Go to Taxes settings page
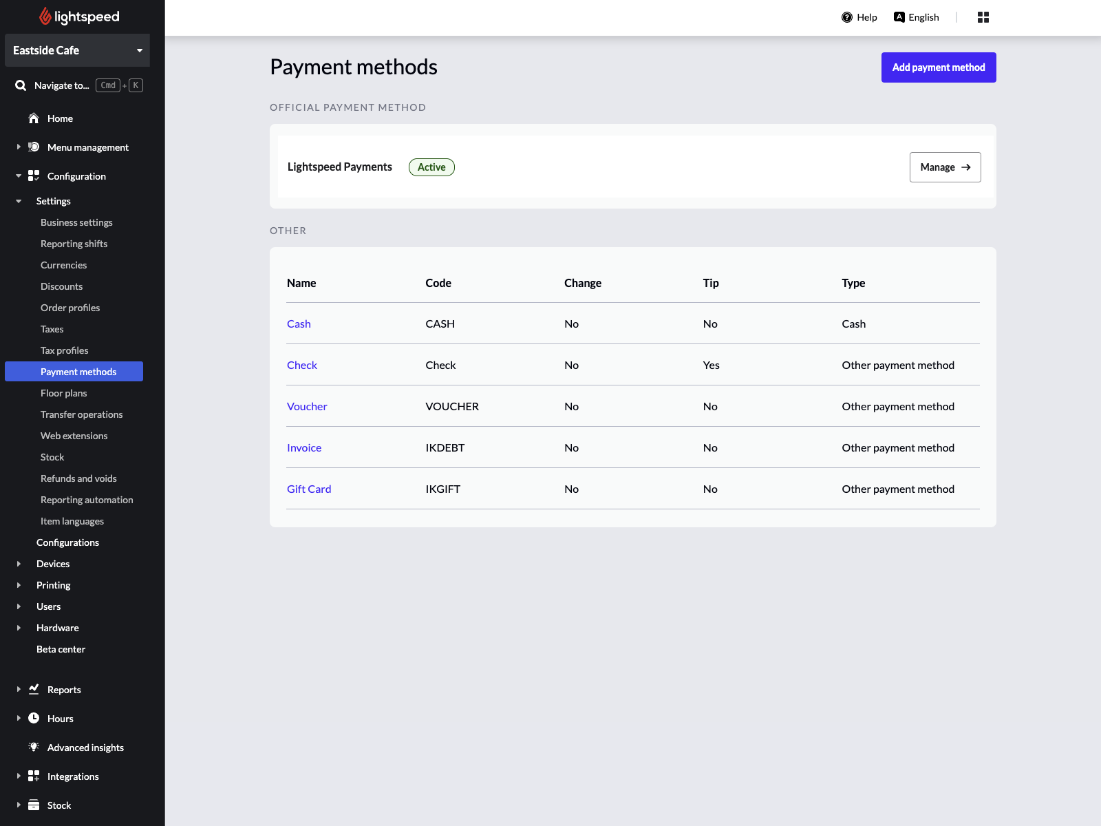This screenshot has height=826, width=1101. (x=52, y=329)
